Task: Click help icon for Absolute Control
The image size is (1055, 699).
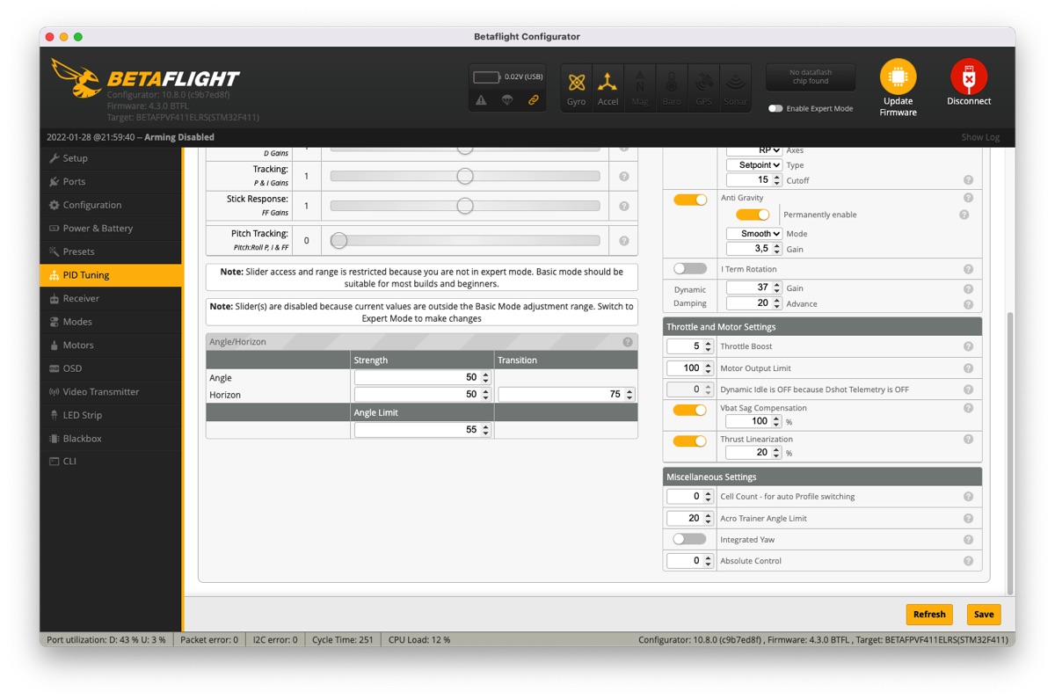Action: 968,561
